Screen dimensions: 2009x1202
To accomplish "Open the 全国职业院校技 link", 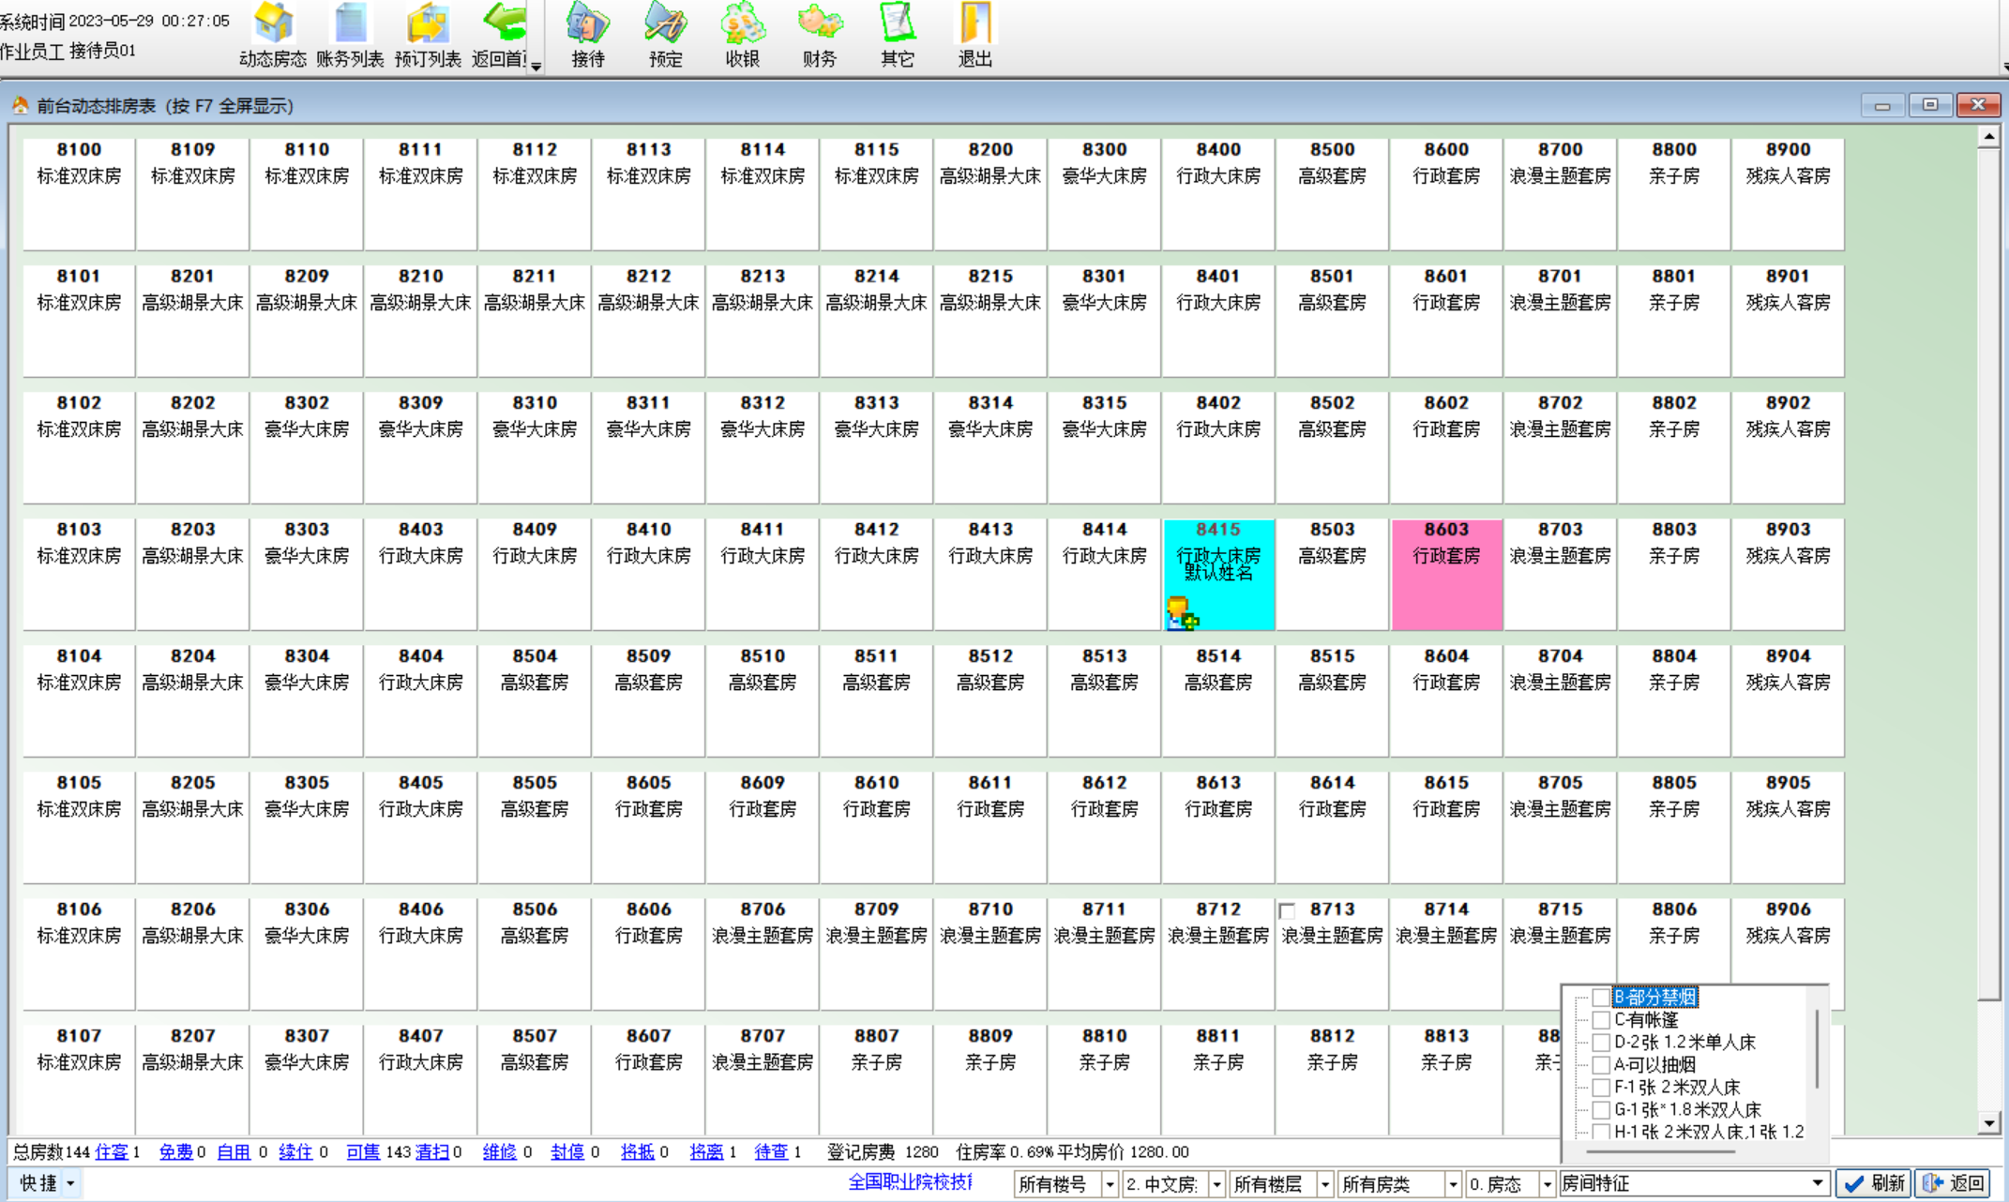I will coord(910,1182).
